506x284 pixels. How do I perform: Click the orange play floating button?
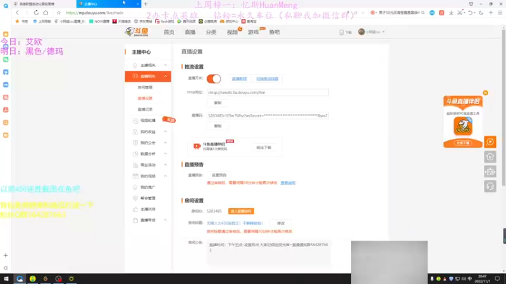tap(490, 141)
